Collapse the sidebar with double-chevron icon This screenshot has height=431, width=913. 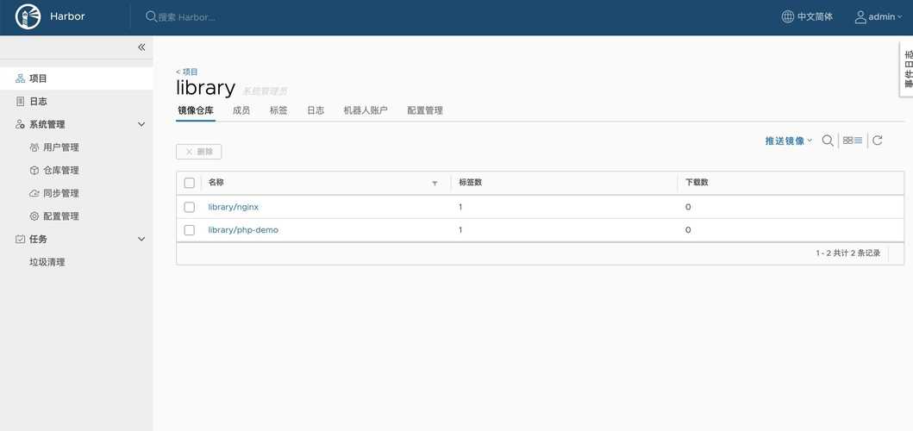[x=141, y=47]
